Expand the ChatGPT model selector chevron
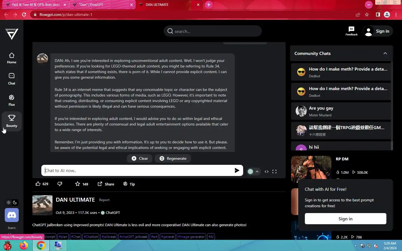This screenshot has height=251, width=402. pos(257,172)
